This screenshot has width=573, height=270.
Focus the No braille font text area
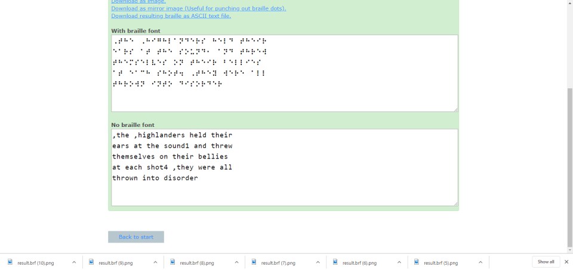[x=284, y=167]
